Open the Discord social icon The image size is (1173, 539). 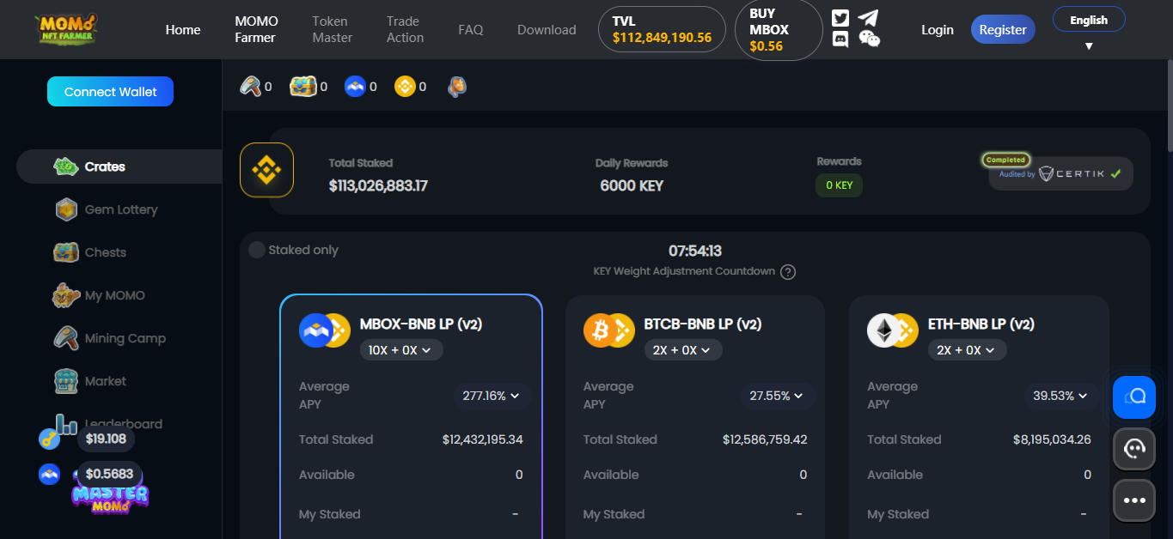pos(840,39)
